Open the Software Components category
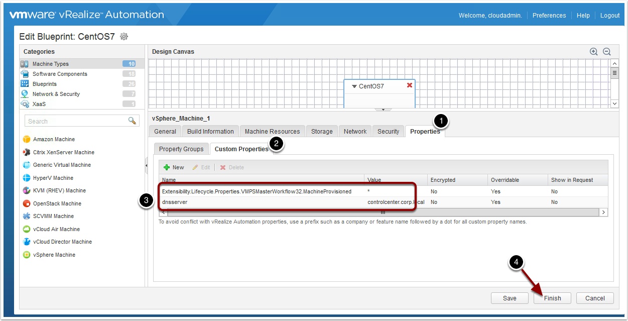This screenshot has width=628, height=321. point(82,74)
